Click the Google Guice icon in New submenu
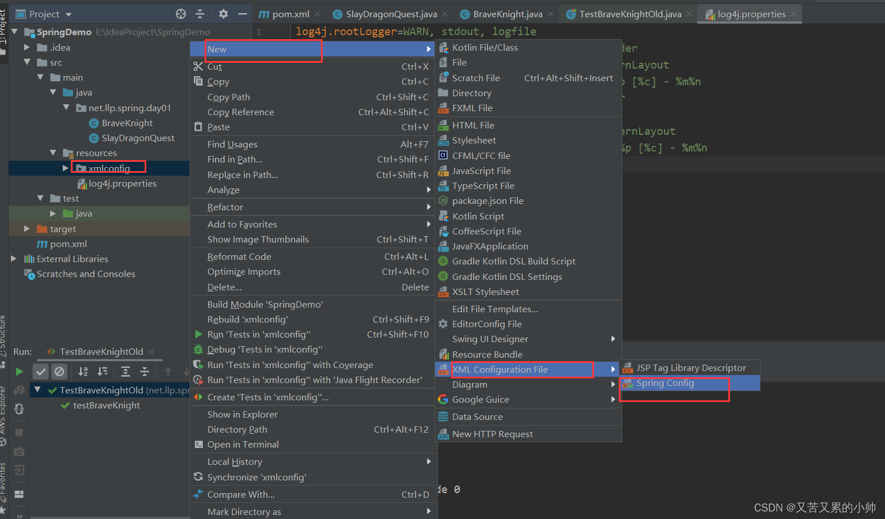 tap(443, 399)
